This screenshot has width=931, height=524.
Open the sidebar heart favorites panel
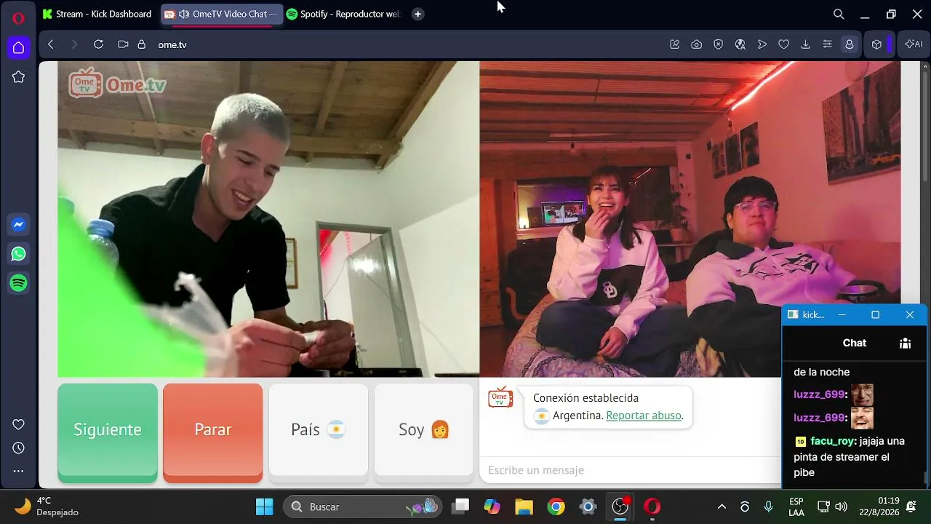[18, 424]
